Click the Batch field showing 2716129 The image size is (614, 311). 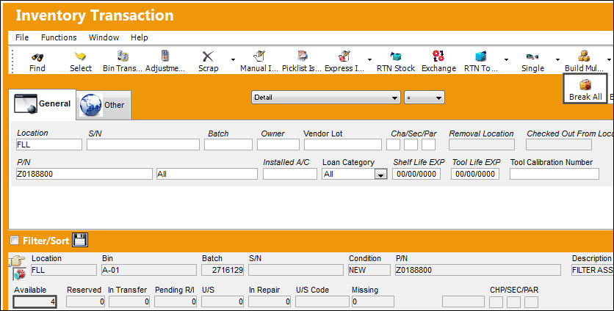(223, 270)
